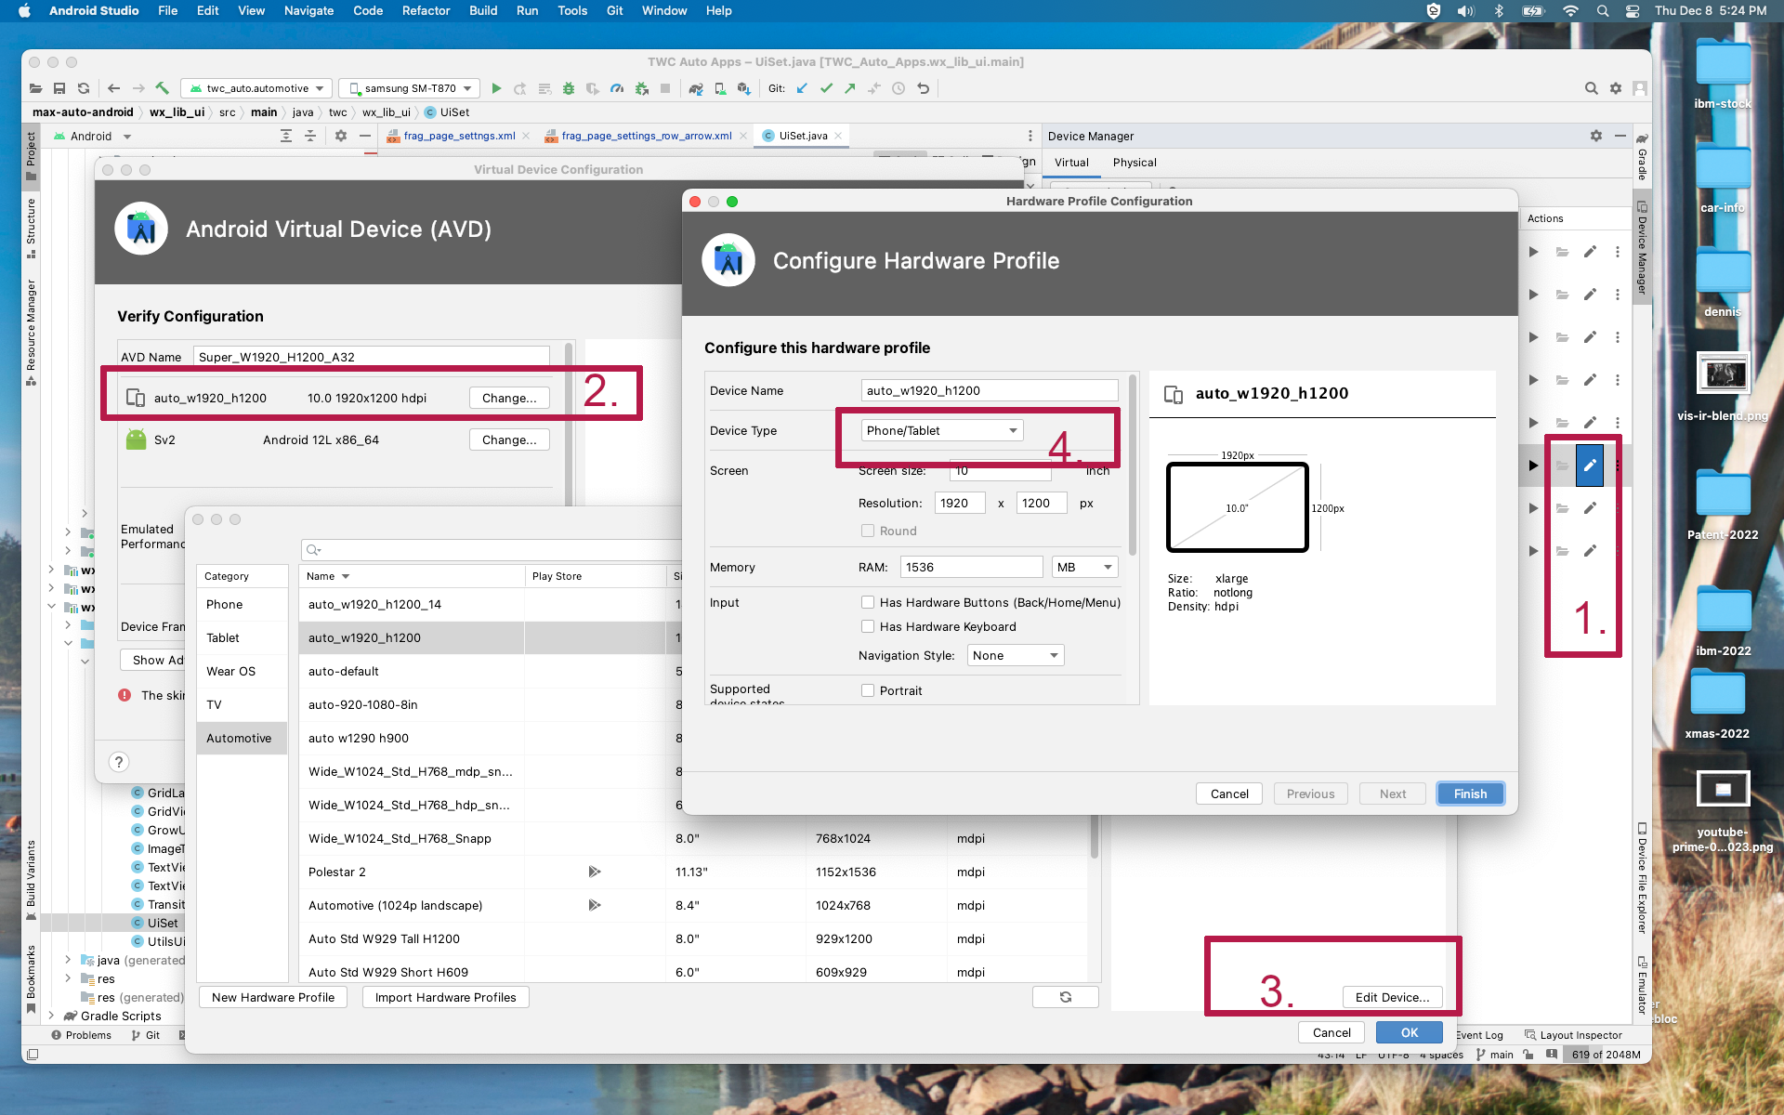
Task: Click the Git update project arrow icon
Action: coord(802,88)
